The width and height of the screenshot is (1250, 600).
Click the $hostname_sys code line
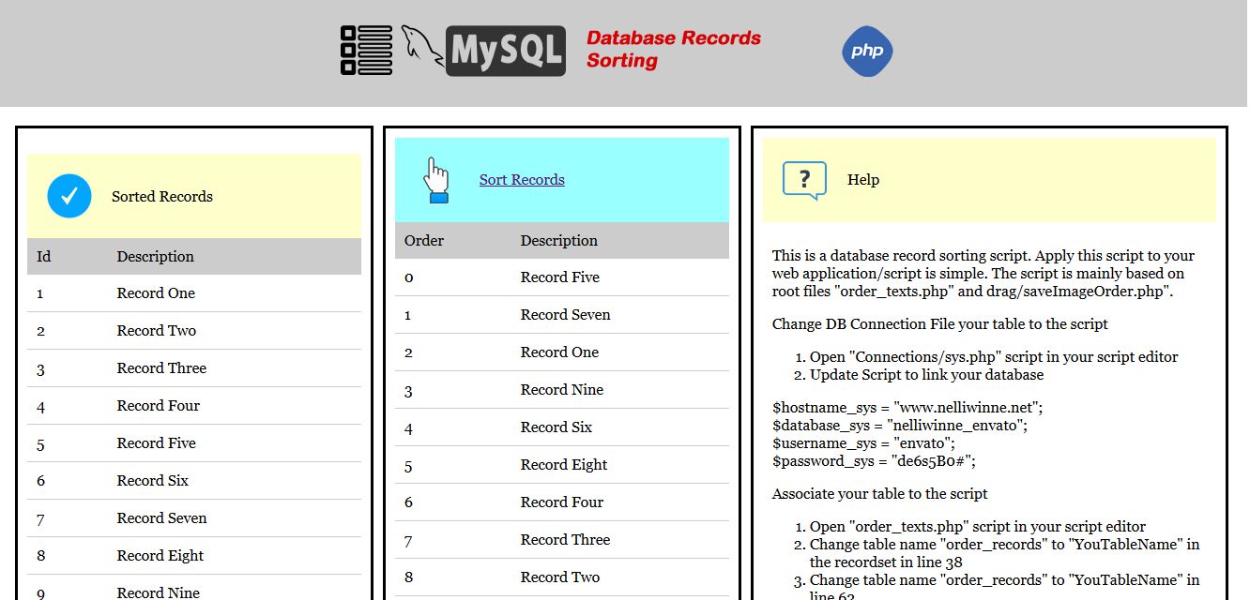(907, 408)
